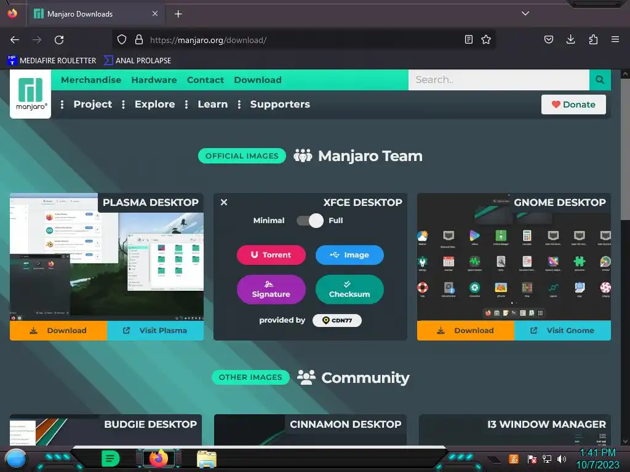Click the padlock site security icon
This screenshot has height=472, width=630.
pos(139,39)
